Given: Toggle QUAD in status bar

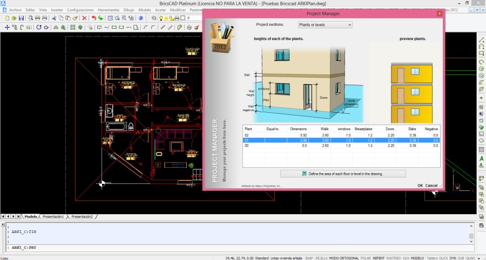Looking at the screenshot, I should coord(470,258).
